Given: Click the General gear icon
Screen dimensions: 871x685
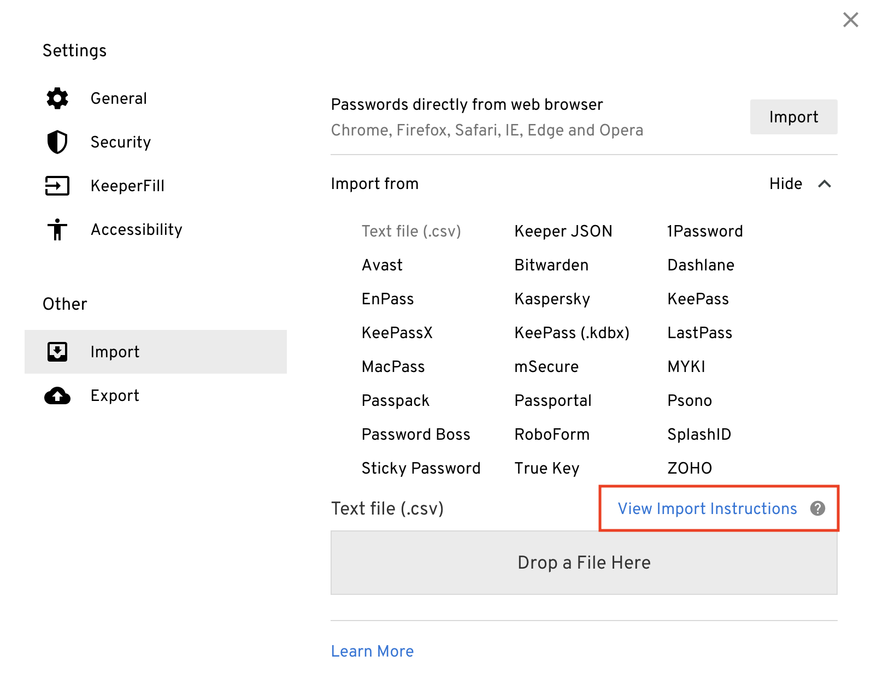Looking at the screenshot, I should 57,98.
